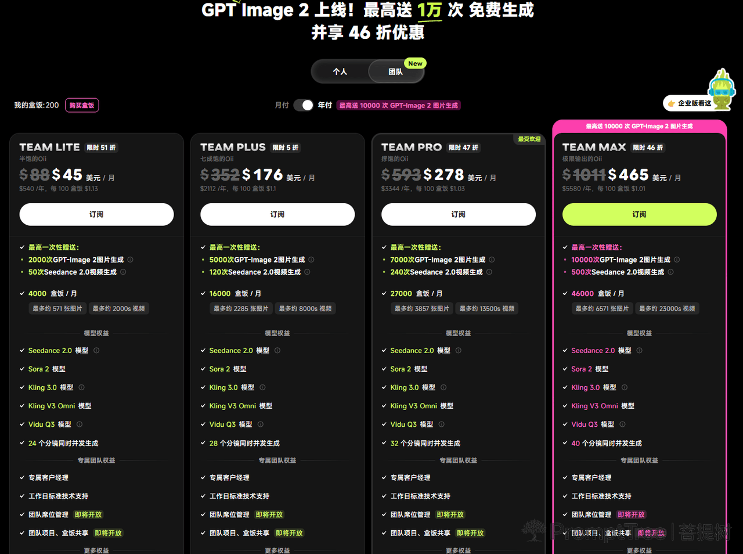Click the 最高送 10000 次 promo badge
Screen dimensions: 743x554
click(x=399, y=105)
